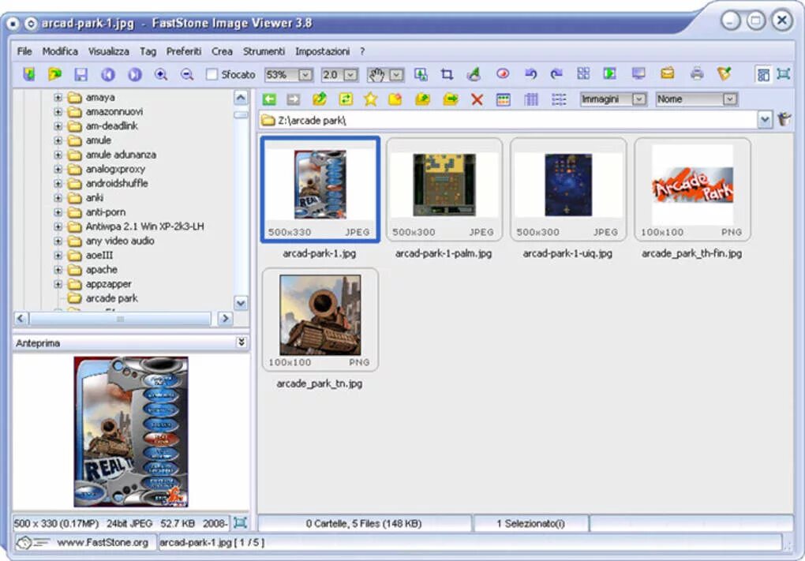Viewport: 805px width, 561px height.
Task: Expand the anki folder node
Action: 58,197
